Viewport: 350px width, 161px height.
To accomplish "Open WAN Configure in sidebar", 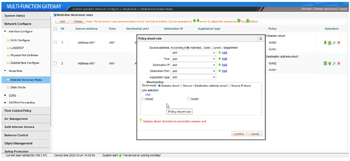I will 20,40.
